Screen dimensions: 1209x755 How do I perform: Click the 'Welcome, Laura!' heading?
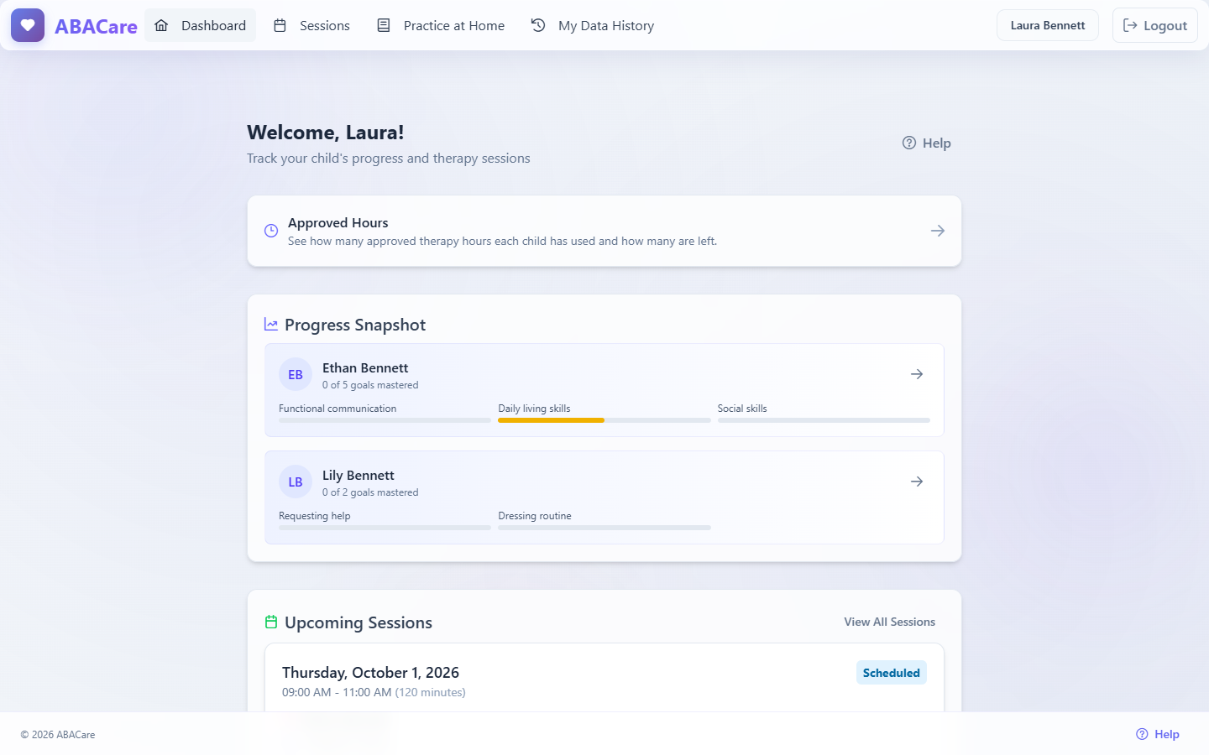326,133
